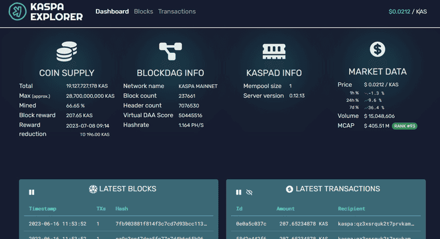Select total supply value 19,127,727,178 KAS

87,86
